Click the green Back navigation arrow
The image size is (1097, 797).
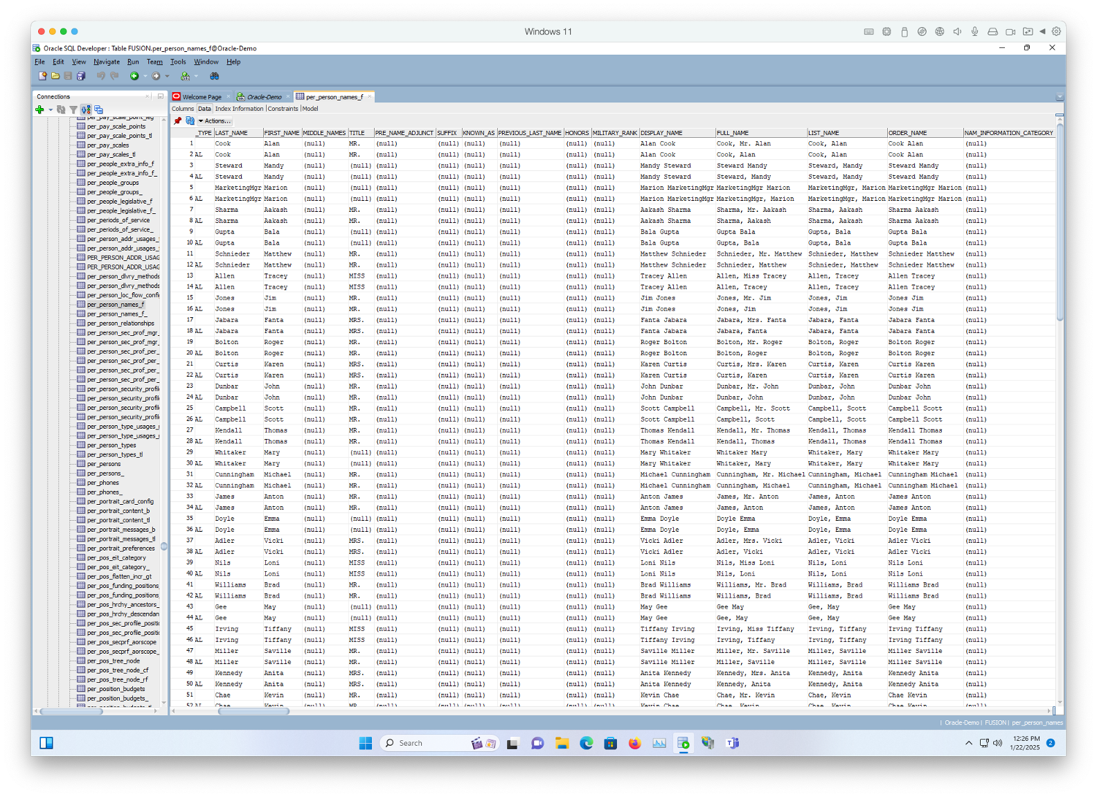pyautogui.click(x=134, y=76)
